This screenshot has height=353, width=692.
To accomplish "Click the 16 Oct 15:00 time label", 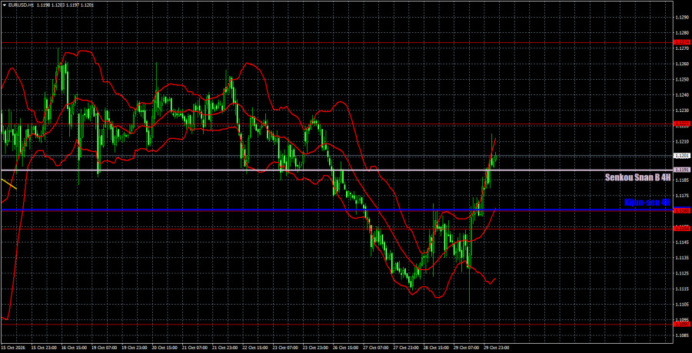I will [x=72, y=348].
